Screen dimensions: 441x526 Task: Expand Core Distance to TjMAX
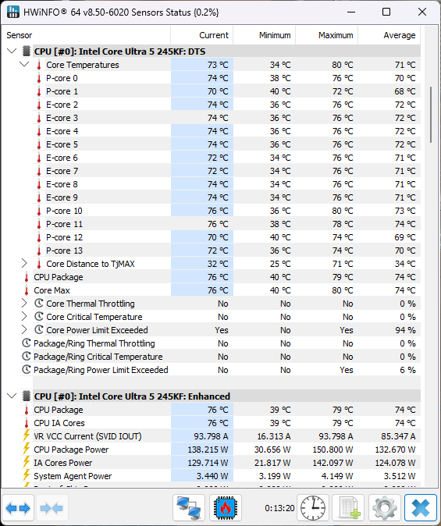[24, 264]
